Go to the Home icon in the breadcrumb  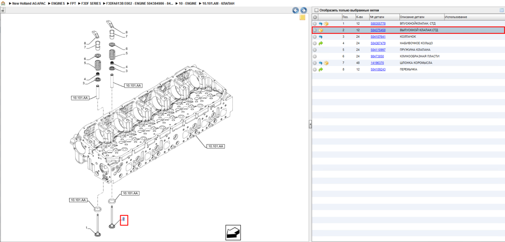(x=3, y=3)
